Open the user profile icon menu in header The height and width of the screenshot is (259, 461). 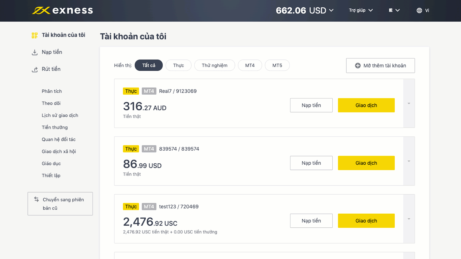pyautogui.click(x=394, y=11)
